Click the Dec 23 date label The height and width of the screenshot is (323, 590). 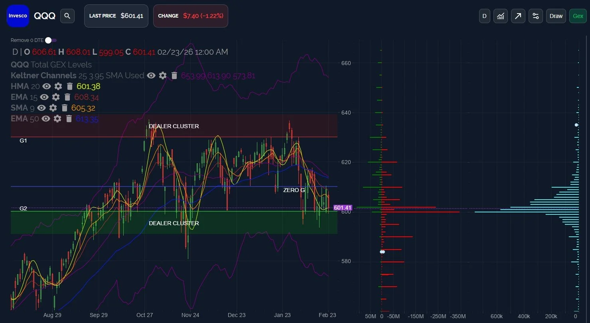pyautogui.click(x=237, y=315)
